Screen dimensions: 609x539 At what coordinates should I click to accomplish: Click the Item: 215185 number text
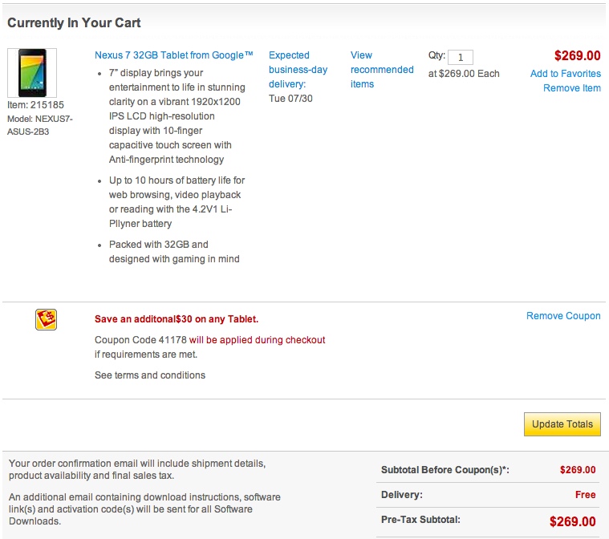[35, 105]
